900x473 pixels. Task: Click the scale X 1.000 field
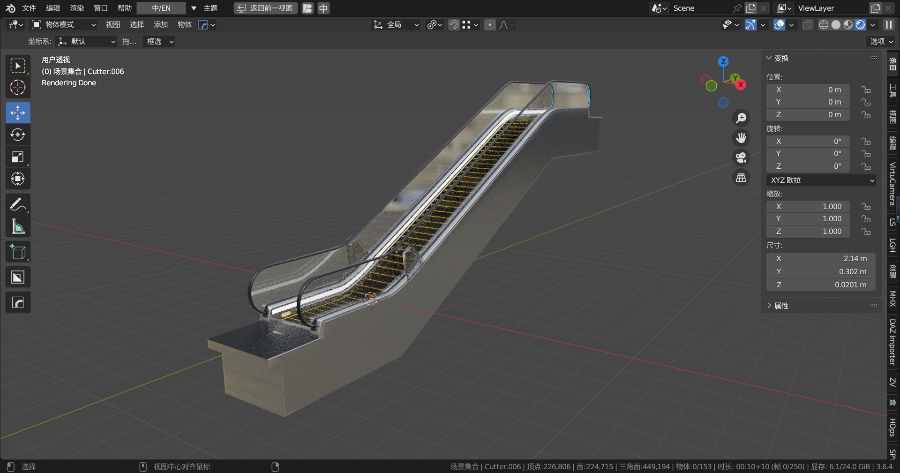[808, 206]
